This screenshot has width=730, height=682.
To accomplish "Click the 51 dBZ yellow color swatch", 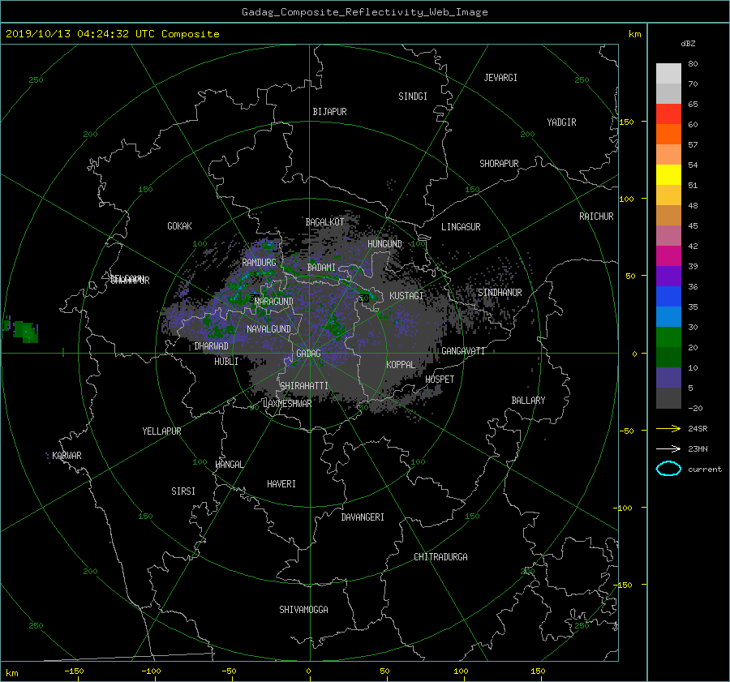I will [668, 174].
